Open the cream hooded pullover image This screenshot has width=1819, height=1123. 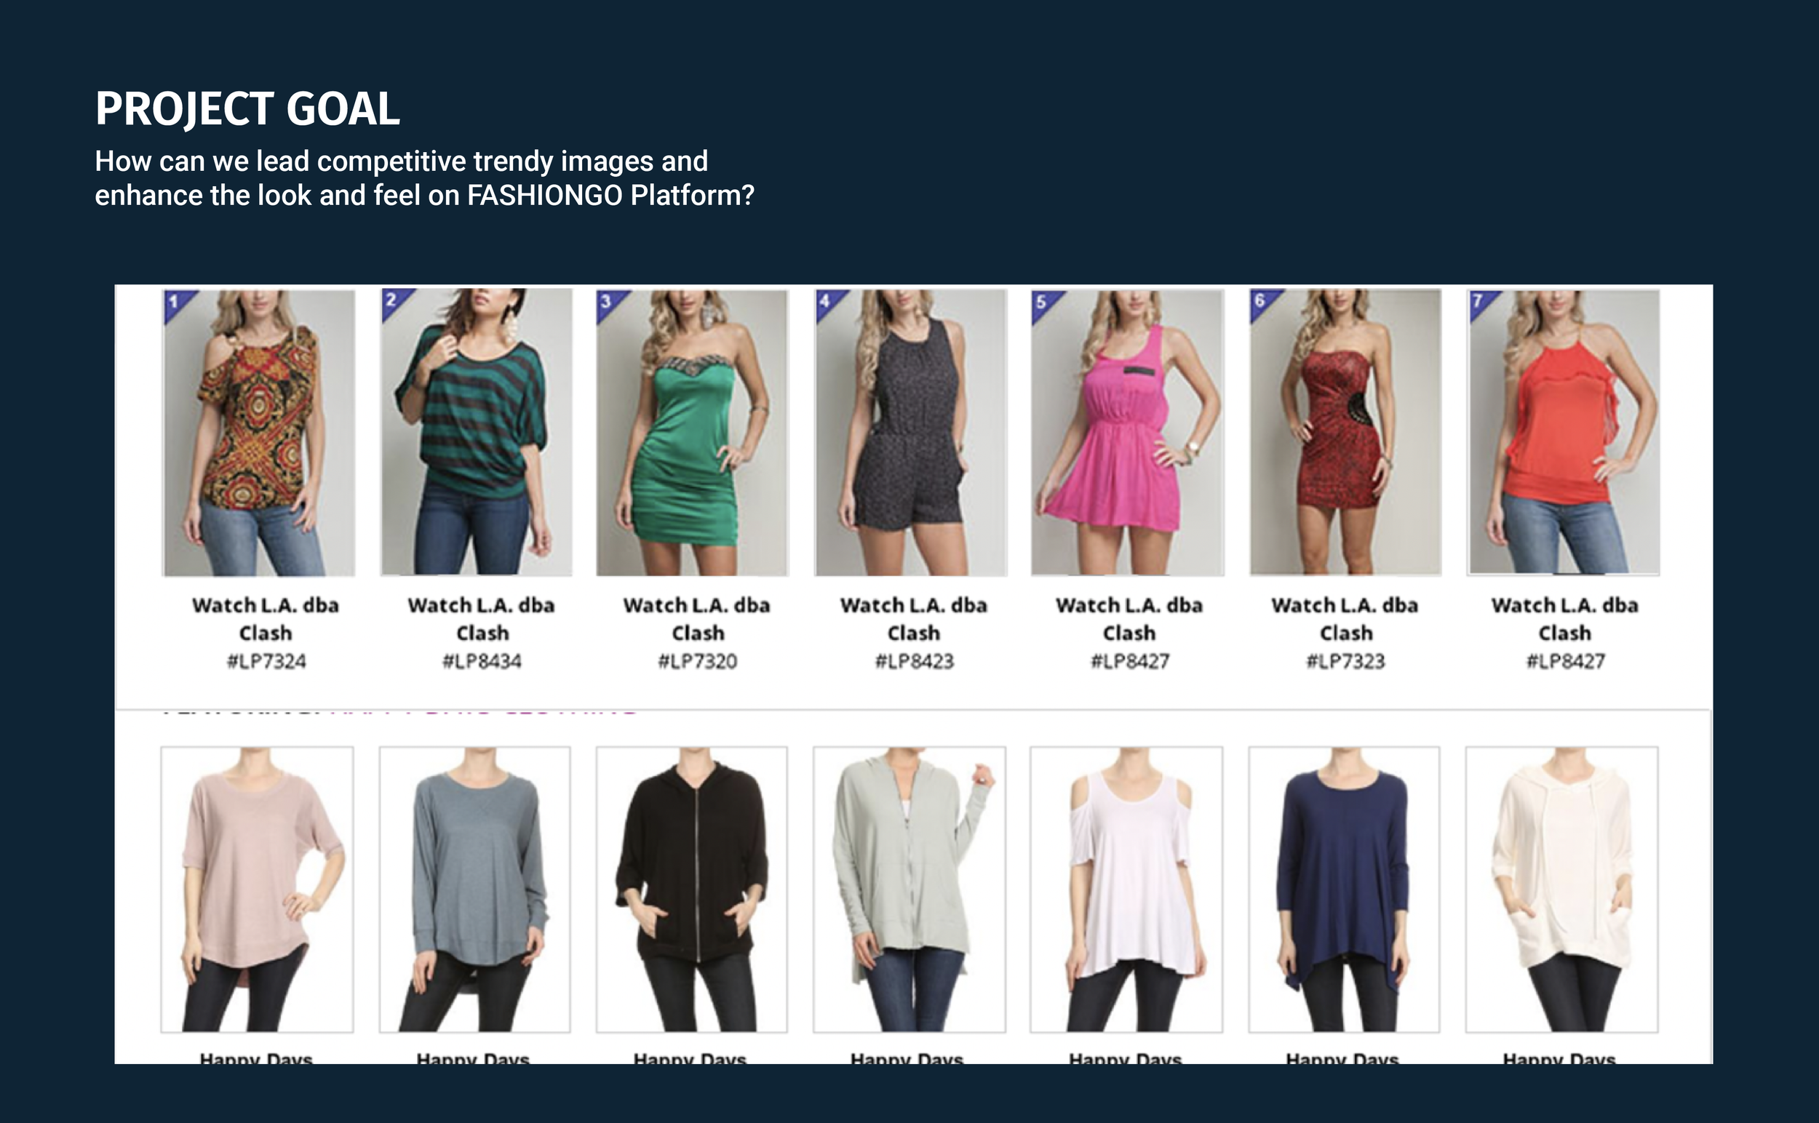[x=1562, y=890]
